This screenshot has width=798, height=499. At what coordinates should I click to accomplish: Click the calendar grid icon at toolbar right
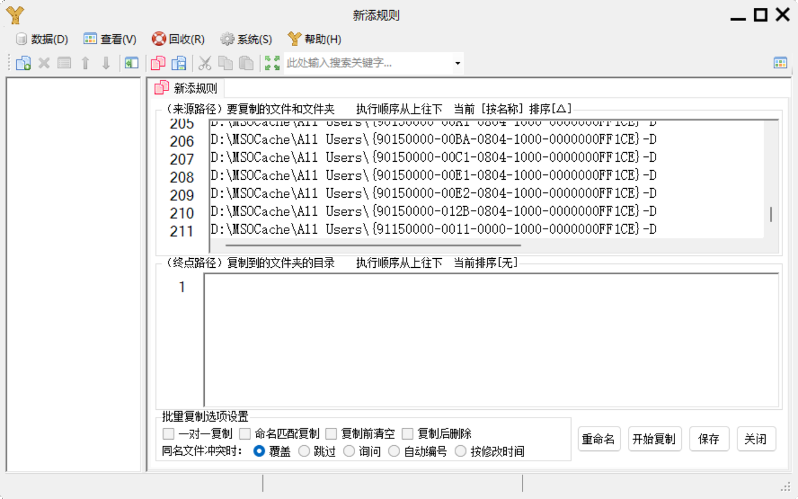pos(780,63)
